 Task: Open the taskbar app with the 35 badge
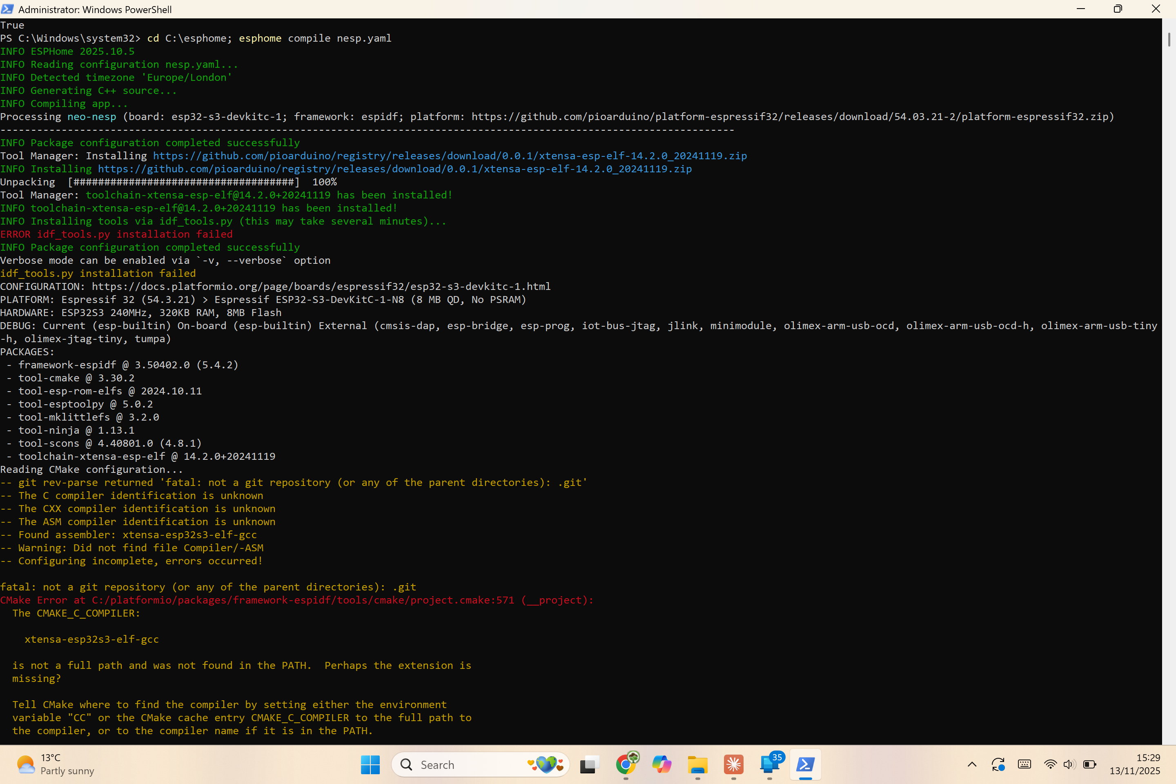click(x=769, y=764)
